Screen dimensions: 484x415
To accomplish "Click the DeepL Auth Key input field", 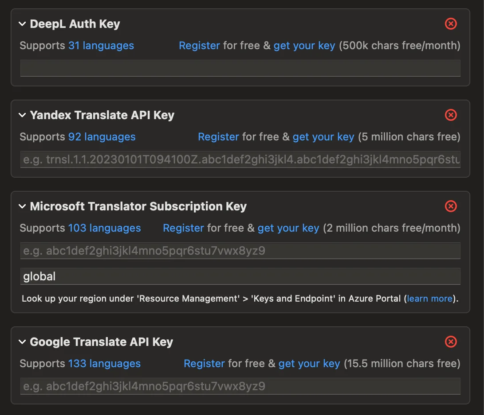I will [x=240, y=68].
